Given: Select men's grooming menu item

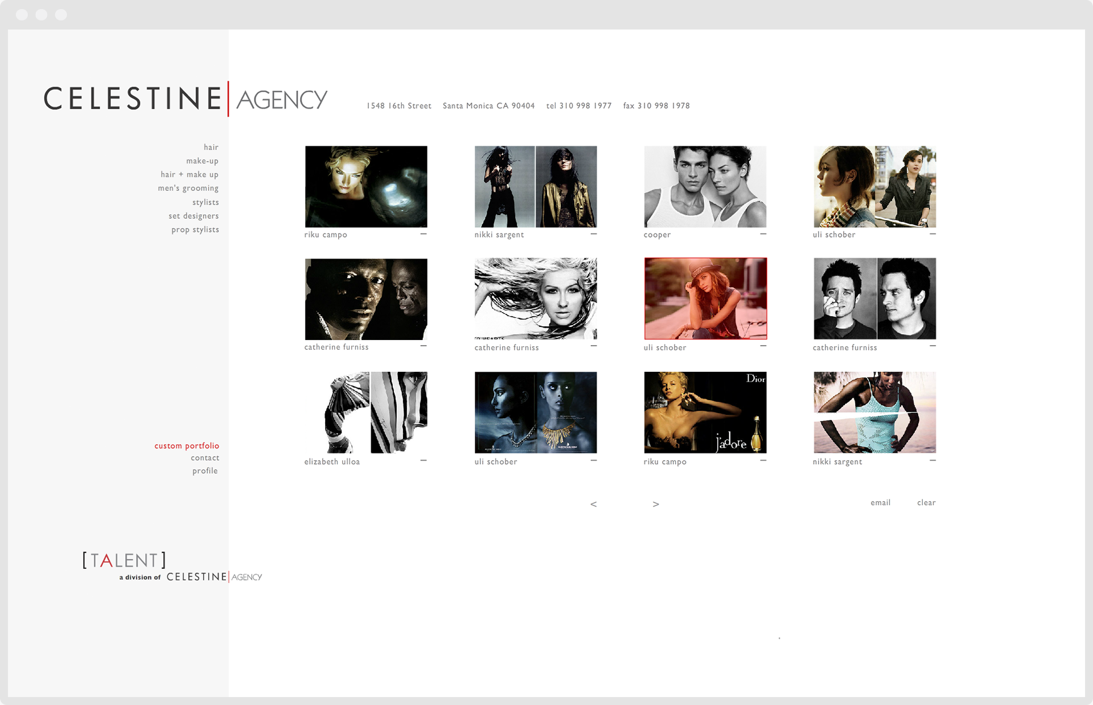Looking at the screenshot, I should (188, 188).
